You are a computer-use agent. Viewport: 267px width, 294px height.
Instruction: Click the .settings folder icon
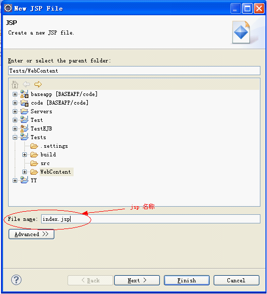click(x=34, y=146)
